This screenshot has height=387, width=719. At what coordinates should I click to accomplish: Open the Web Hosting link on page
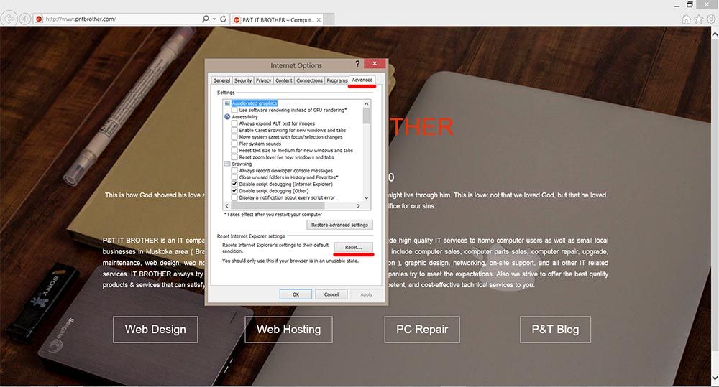click(288, 330)
